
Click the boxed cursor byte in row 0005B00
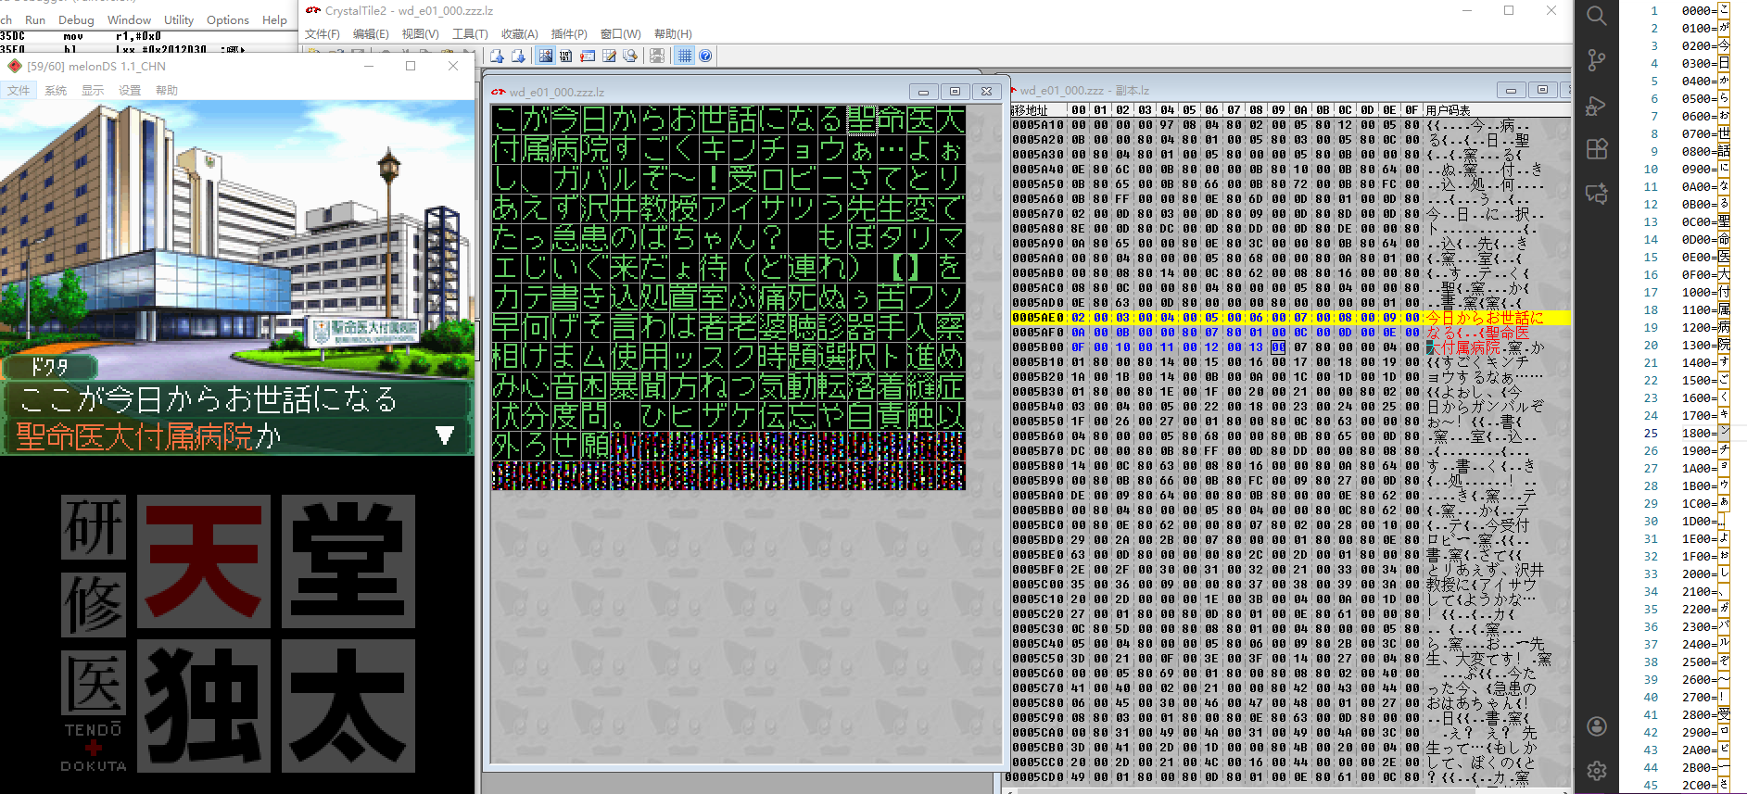tap(1278, 347)
